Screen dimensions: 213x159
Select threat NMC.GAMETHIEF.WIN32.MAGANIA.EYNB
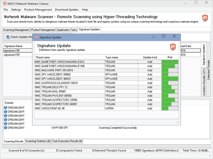coord(69,66)
